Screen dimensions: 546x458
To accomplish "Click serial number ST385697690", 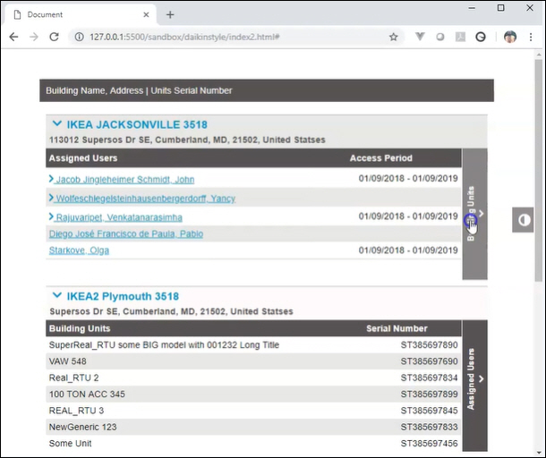I will (429, 361).
